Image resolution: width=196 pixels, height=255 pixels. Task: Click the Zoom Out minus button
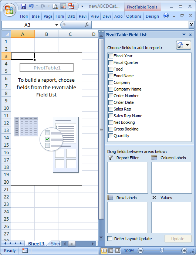[141, 251]
